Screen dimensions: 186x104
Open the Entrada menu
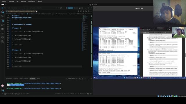click(x=23, y=2)
